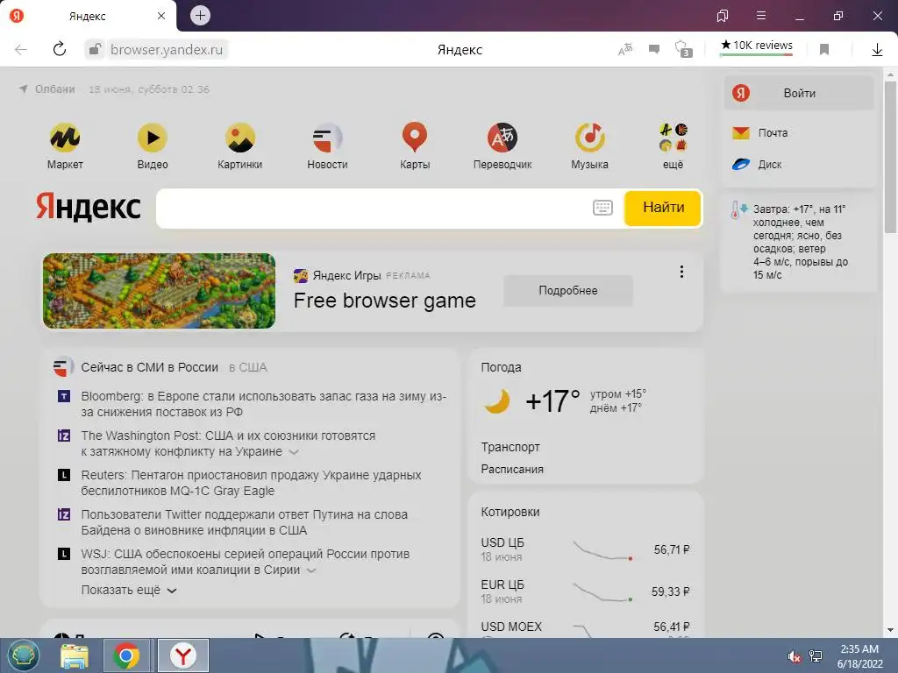Open the farm game ad thumbnail
Screen dimensions: 898x673
[160, 291]
